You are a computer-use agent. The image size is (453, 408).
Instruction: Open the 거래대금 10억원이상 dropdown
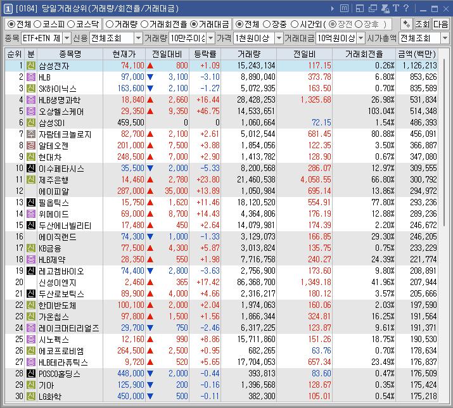pos(360,38)
